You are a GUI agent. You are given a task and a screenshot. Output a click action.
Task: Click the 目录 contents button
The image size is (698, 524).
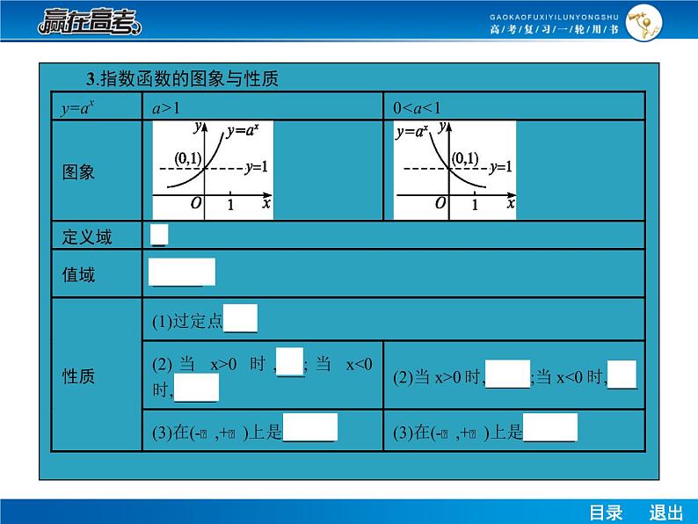(x=606, y=513)
